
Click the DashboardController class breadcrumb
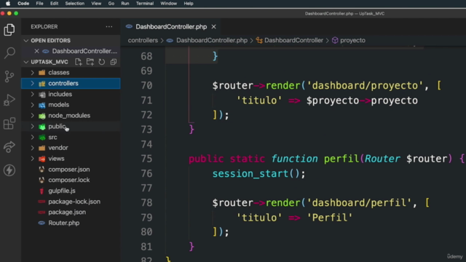click(x=293, y=41)
